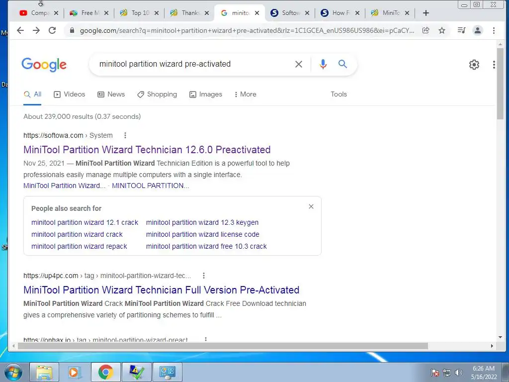Search for minitool partition wizard 12.1 crack
This screenshot has height=382, width=509.
coord(85,222)
